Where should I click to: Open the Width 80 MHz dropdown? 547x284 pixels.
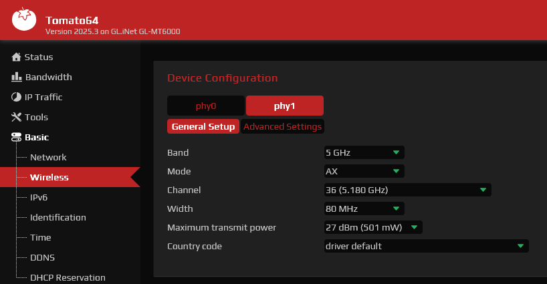point(364,208)
